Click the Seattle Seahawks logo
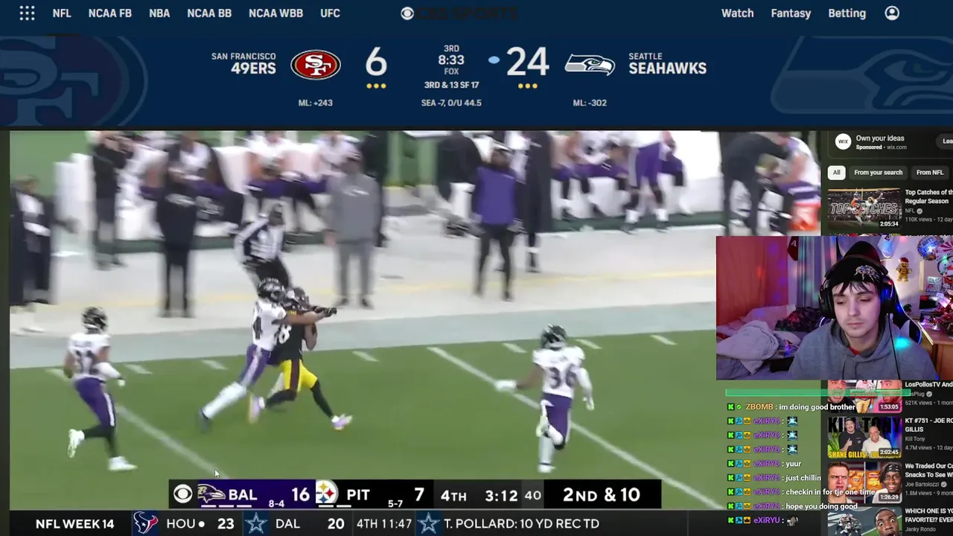Viewport: 953px width, 536px height. 590,65
